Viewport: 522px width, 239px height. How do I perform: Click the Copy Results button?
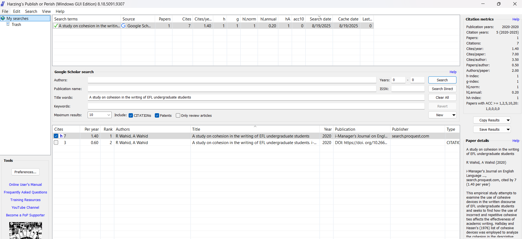[489, 120]
